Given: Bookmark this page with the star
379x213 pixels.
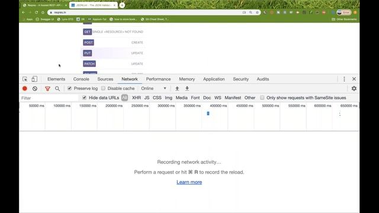Looking at the screenshot, I should [257, 12].
